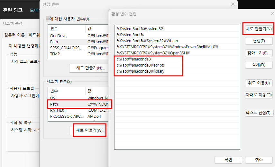Click the 변수 column header in user variables
This screenshot has height=167, width=275.
(67, 28)
